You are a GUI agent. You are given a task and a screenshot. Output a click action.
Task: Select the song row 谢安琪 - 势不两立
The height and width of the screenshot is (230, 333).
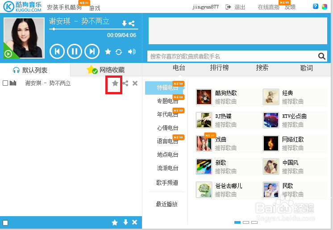48,83
